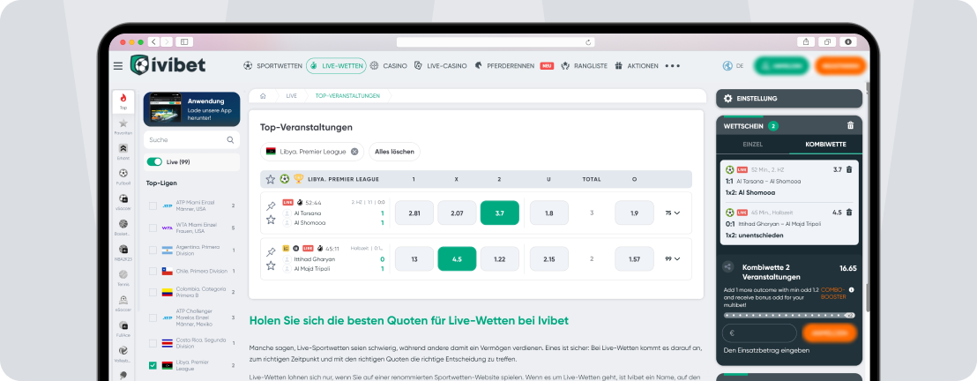Viewport: 977px width, 381px height.
Task: Select odds 2.81 for Al Tarsana win
Action: (x=414, y=213)
